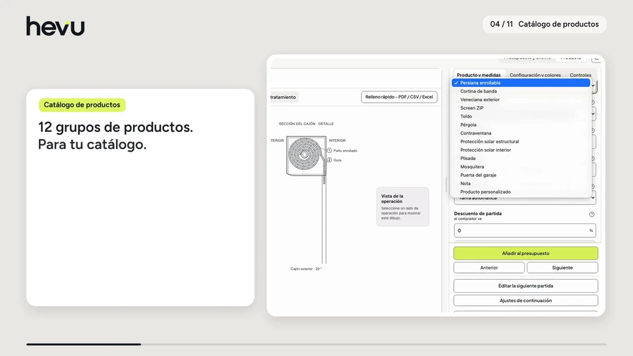This screenshot has width=633, height=356.
Task: Click the rolled shutter box section drawing
Action: click(306, 156)
